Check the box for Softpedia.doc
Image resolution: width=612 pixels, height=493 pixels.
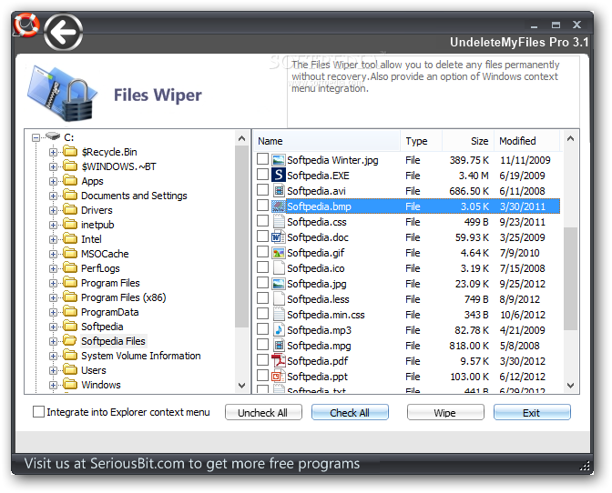tap(262, 236)
